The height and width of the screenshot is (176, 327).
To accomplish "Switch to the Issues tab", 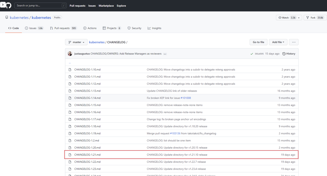I will point(34,28).
